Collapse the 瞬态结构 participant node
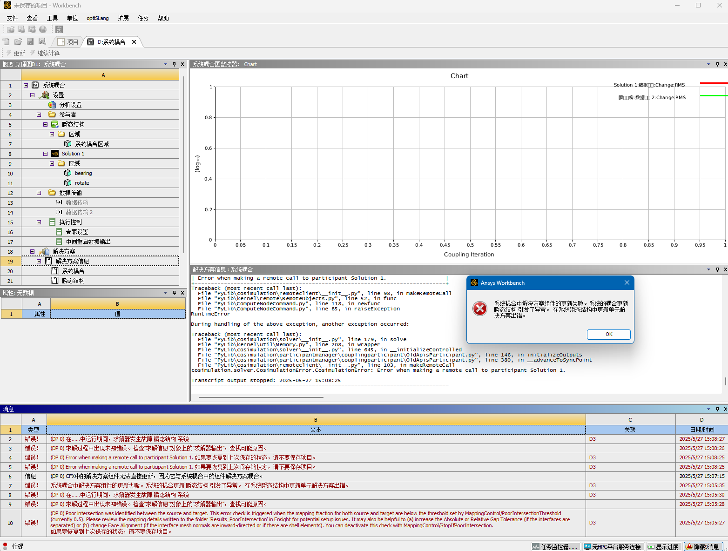 click(46, 124)
